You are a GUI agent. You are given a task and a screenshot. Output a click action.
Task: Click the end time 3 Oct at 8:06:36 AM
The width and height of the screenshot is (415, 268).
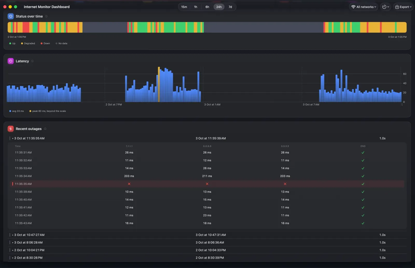(x=210, y=243)
